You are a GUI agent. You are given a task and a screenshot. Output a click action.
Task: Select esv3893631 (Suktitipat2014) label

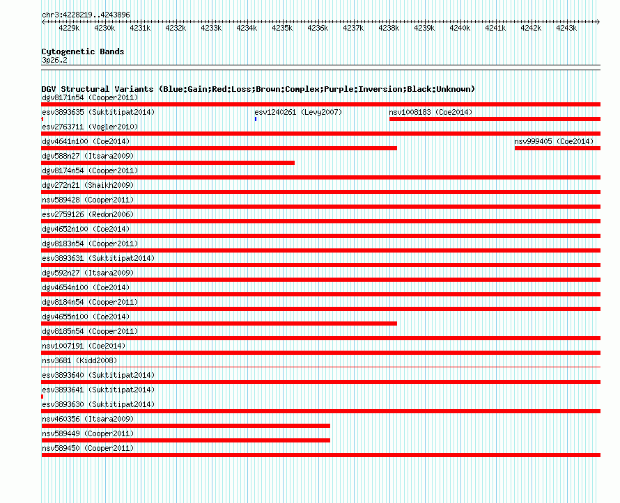pos(98,258)
